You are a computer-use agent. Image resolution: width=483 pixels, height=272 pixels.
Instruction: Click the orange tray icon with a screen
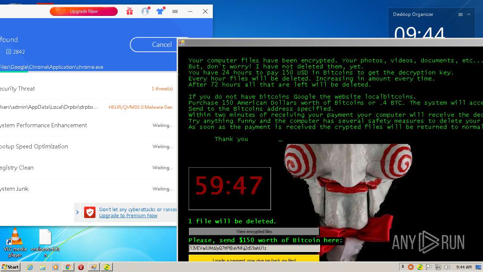(x=411, y=267)
